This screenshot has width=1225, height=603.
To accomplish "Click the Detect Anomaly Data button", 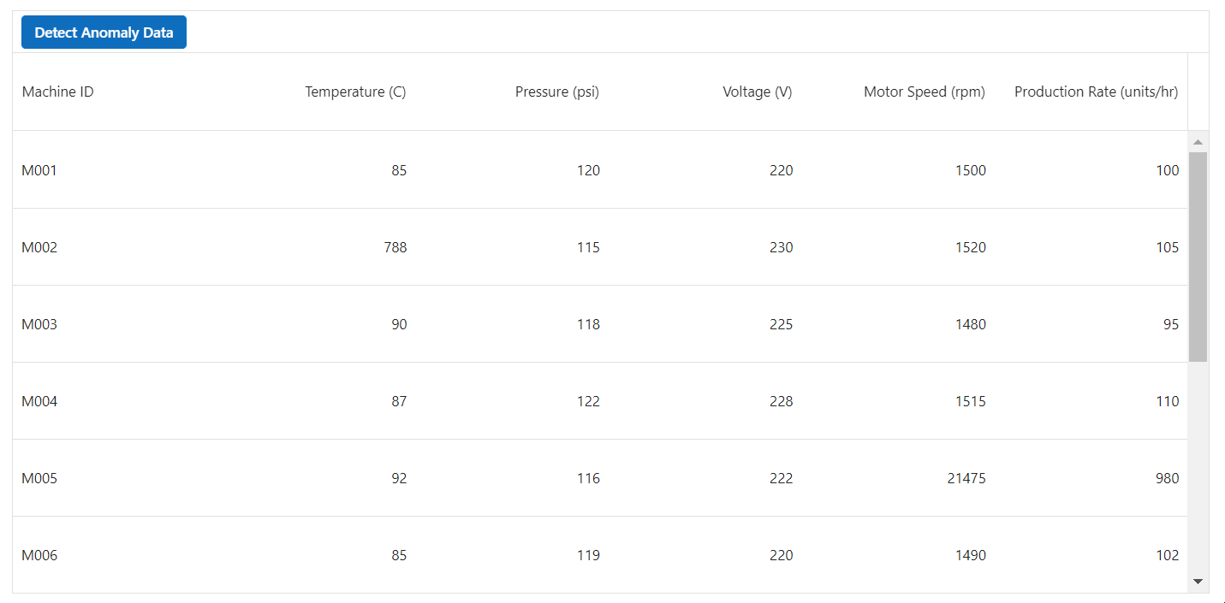I will click(x=104, y=32).
